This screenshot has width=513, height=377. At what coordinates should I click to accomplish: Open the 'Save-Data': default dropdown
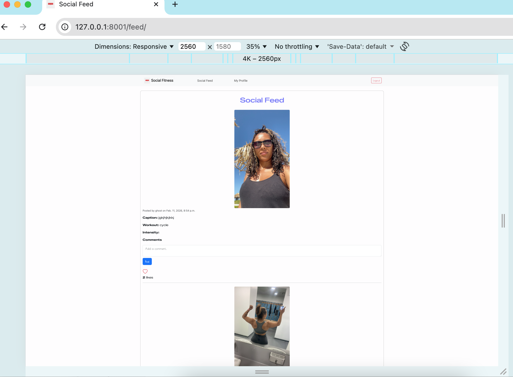(360, 46)
